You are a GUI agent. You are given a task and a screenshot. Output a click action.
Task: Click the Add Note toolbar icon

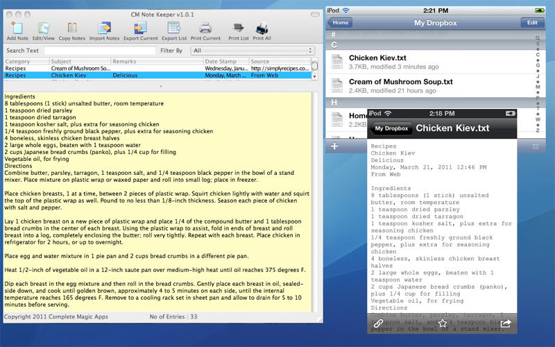17,28
